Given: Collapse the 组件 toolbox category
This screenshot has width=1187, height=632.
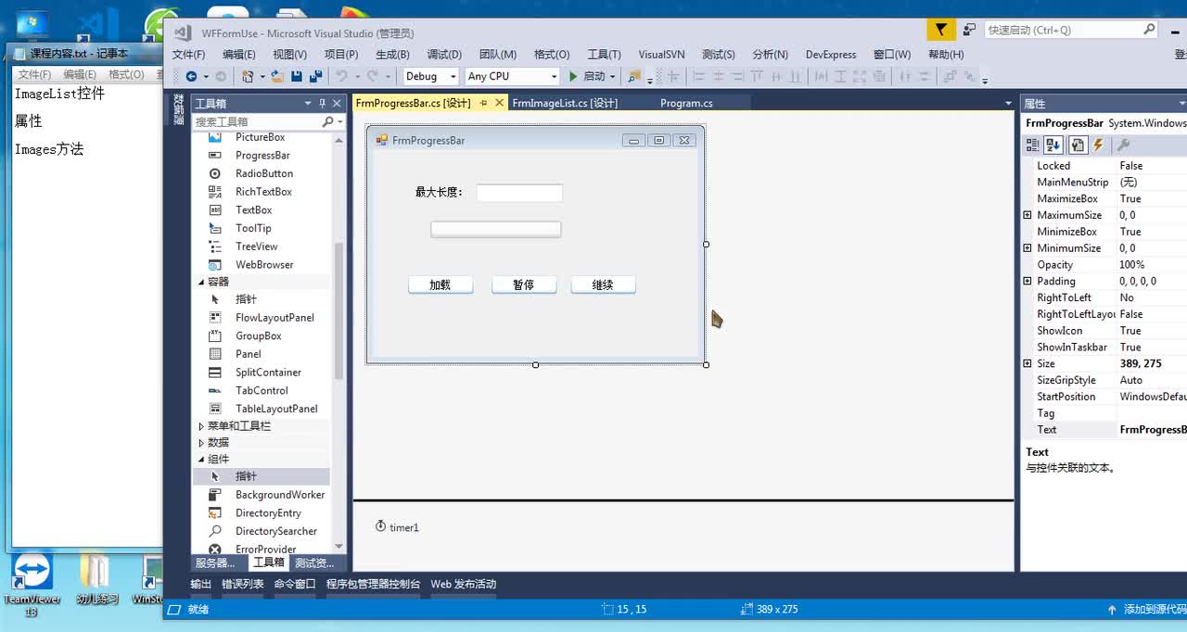Looking at the screenshot, I should (x=201, y=460).
